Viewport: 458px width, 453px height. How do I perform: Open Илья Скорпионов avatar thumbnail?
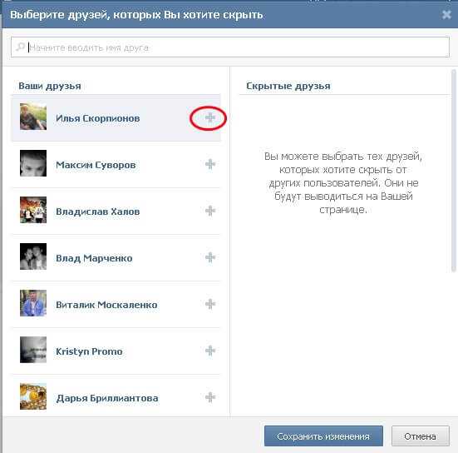pyautogui.click(x=33, y=117)
